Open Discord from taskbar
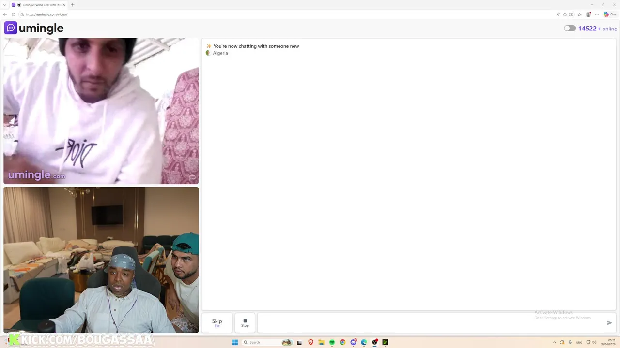Viewport: 620px width, 348px height. tap(354, 342)
